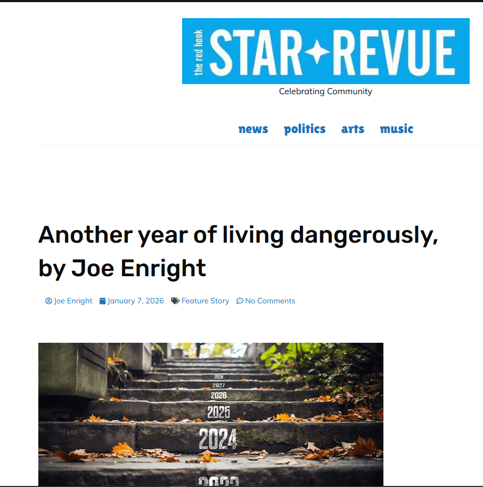The width and height of the screenshot is (483, 487).
Task: Open the politics section
Action: click(x=305, y=129)
